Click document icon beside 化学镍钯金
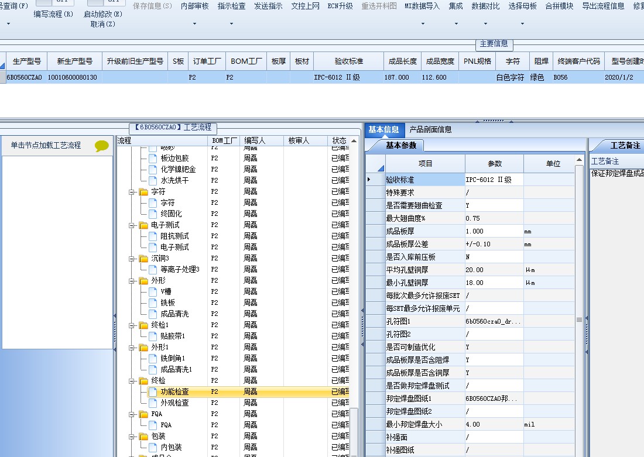The width and height of the screenshot is (644, 457). (x=153, y=169)
